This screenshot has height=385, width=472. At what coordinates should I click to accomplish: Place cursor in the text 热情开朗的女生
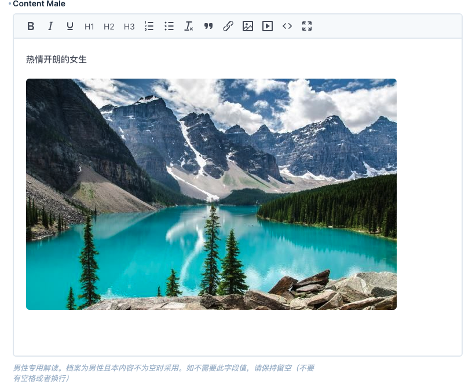pyautogui.click(x=56, y=59)
